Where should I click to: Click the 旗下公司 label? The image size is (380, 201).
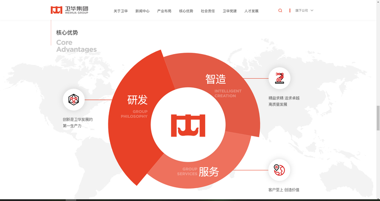[302, 10]
